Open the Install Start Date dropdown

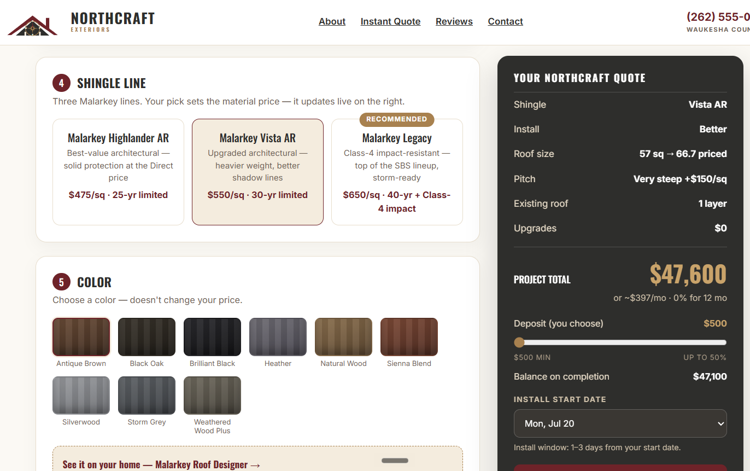click(x=620, y=423)
